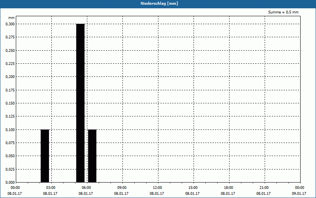This screenshot has width=316, height=198.
Task: Click the 15:00 time axis label
Action: tap(193, 188)
